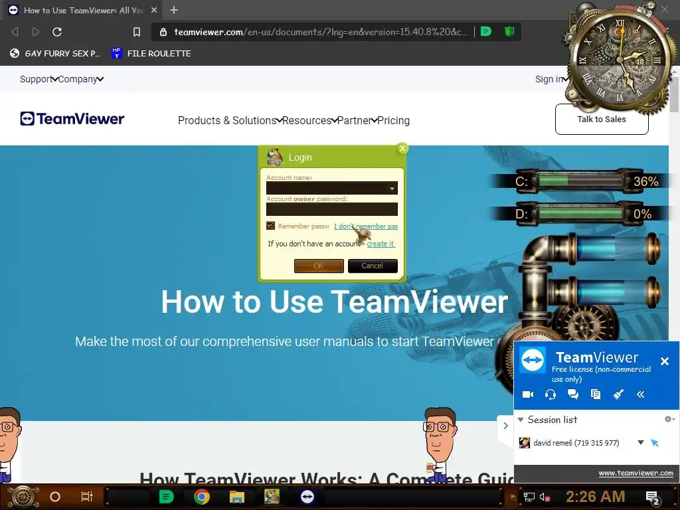The width and height of the screenshot is (680, 510).
Task: Open Partner navigation menu
Action: point(357,121)
